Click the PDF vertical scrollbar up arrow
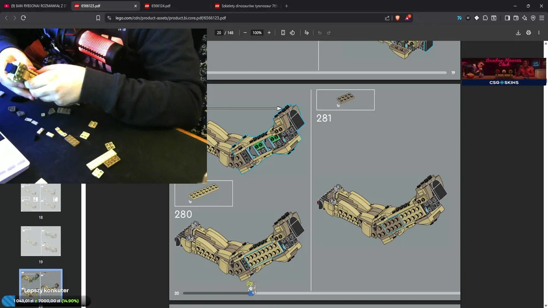The image size is (548, 308). pos(545,43)
